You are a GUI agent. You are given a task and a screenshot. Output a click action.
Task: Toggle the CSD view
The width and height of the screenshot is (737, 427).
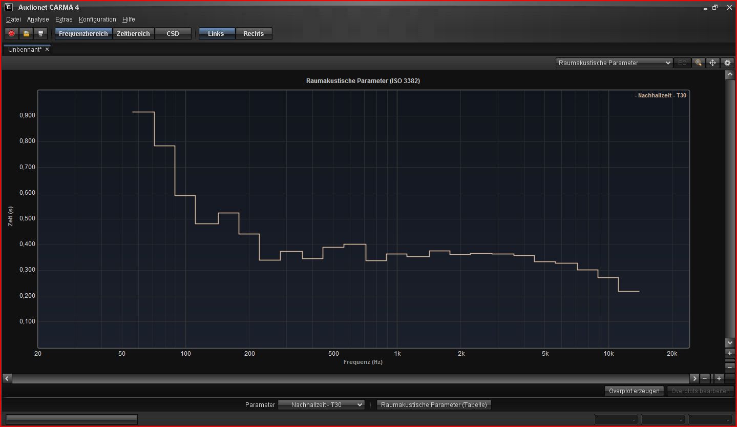[x=173, y=33]
